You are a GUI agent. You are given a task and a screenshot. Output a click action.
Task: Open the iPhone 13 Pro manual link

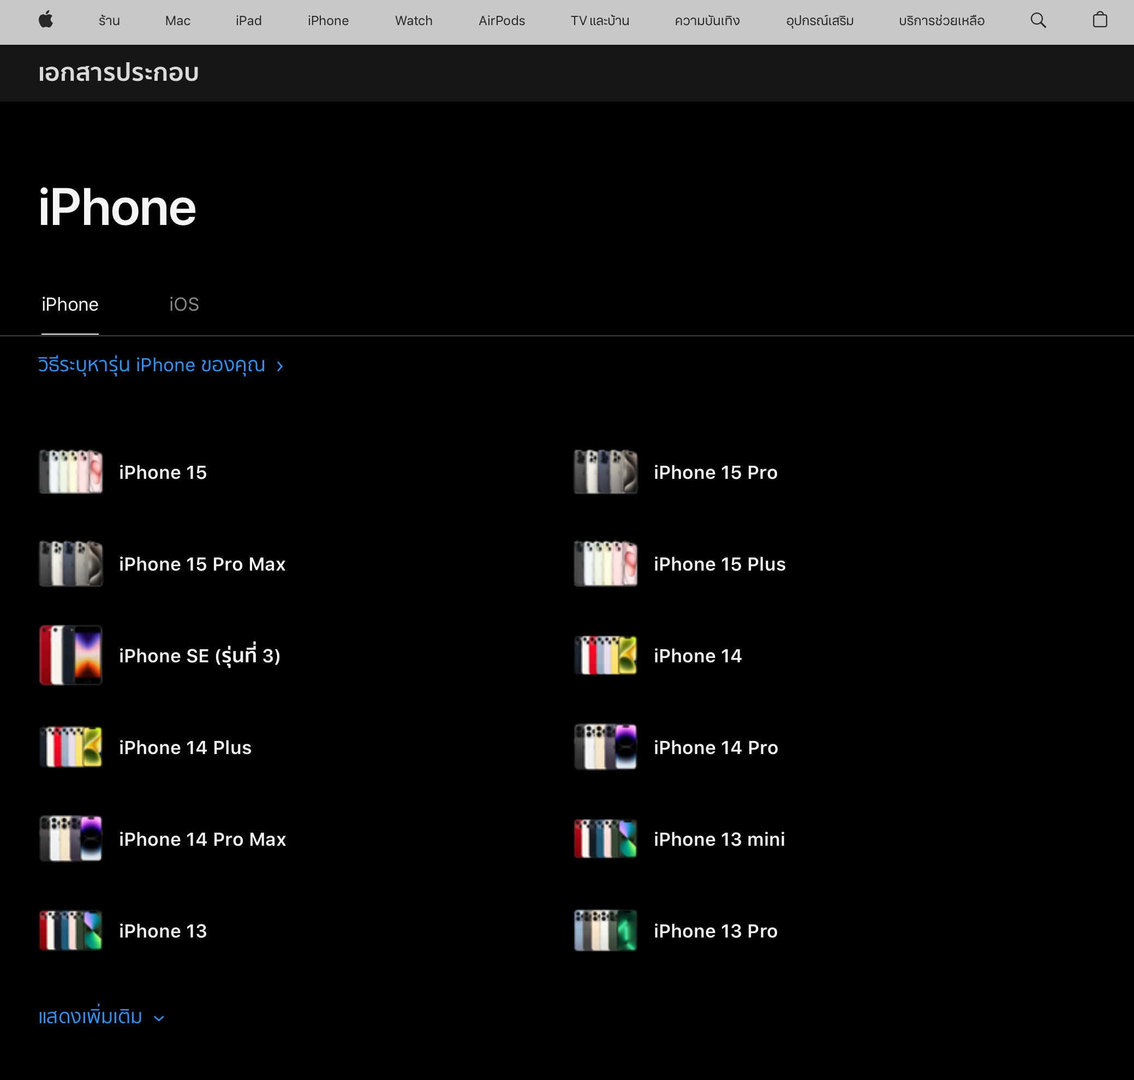[x=715, y=931]
